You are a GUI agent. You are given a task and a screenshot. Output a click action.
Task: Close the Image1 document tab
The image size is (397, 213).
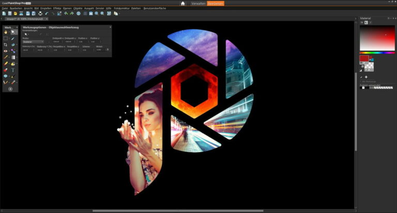click(x=47, y=19)
